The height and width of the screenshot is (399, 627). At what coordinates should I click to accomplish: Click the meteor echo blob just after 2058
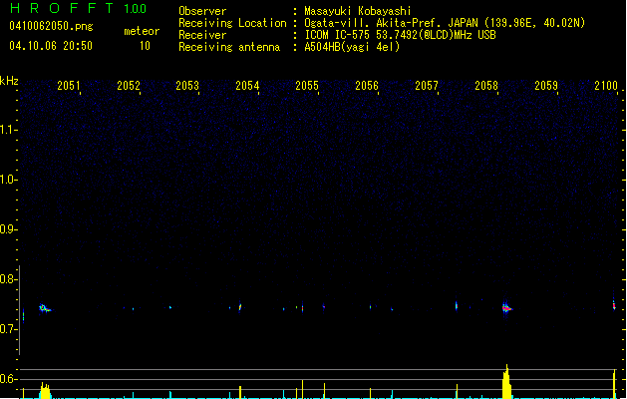(506, 308)
